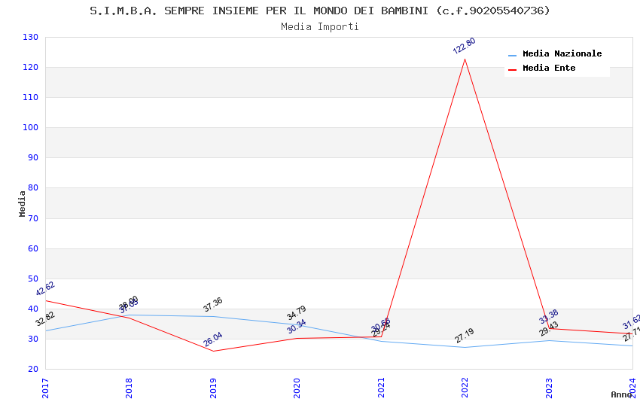The width and height of the screenshot is (640, 414).
Task: Click the vertical axis title Media
Action: 22,203
